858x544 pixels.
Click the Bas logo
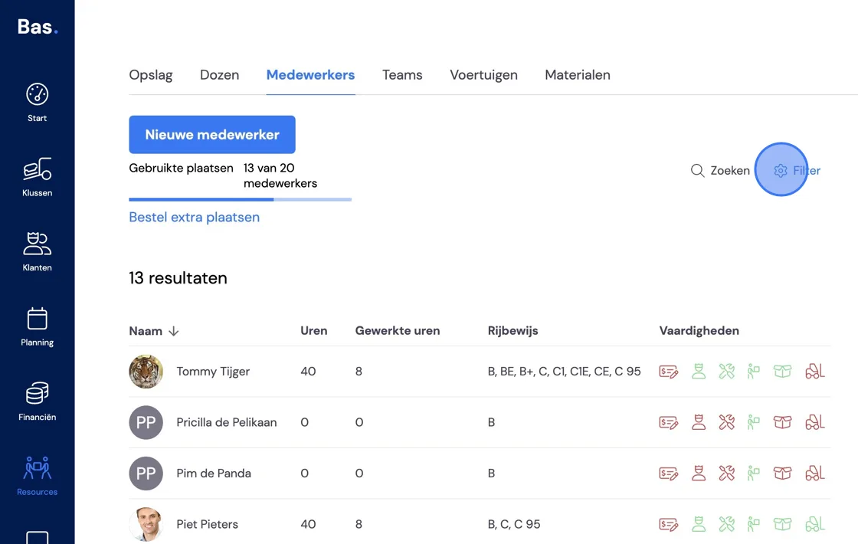(38, 26)
